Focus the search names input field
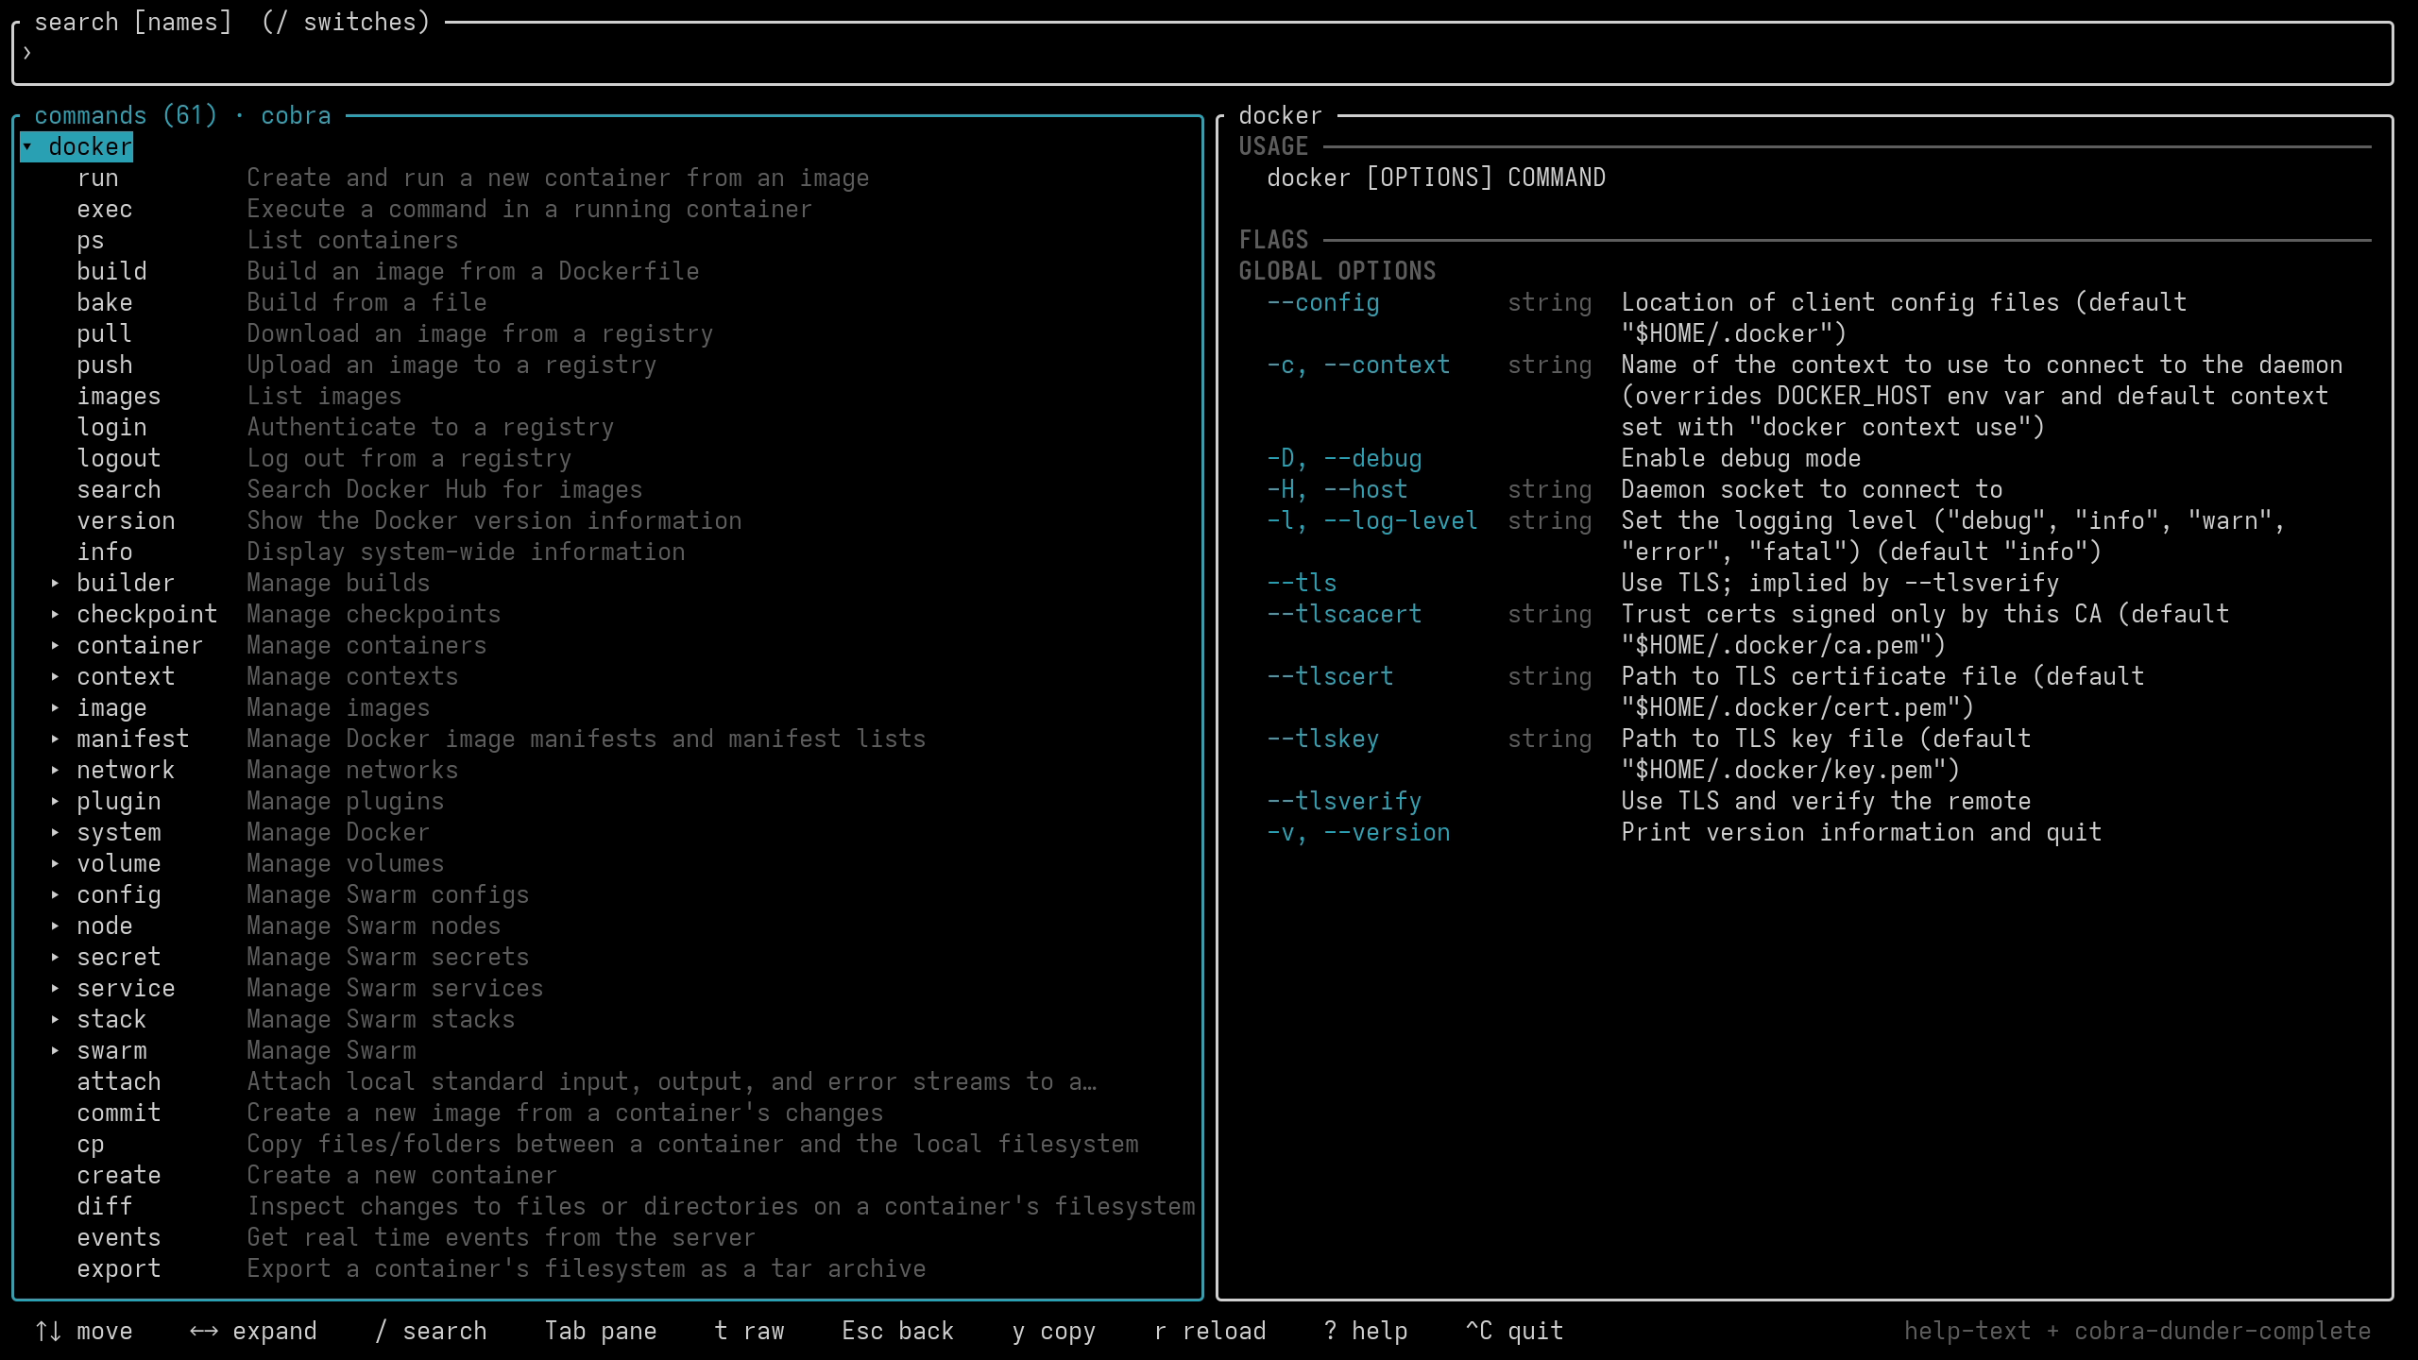 click(x=1202, y=54)
